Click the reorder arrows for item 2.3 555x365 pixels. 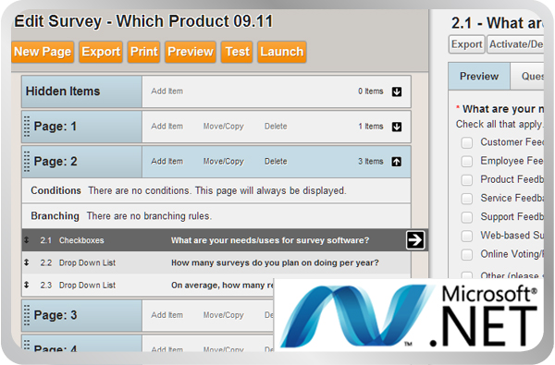click(27, 285)
